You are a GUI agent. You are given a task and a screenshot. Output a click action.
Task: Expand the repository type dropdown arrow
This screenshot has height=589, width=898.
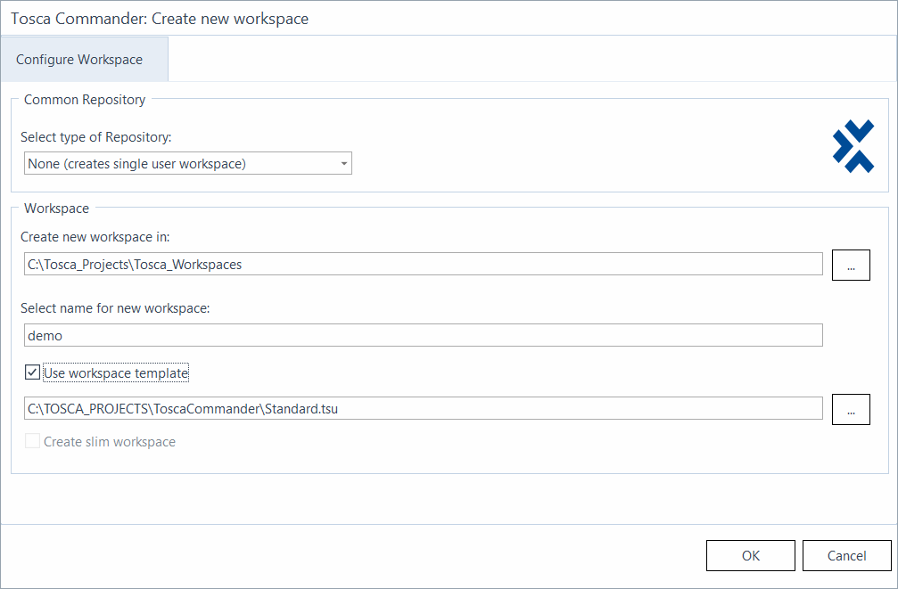click(343, 164)
